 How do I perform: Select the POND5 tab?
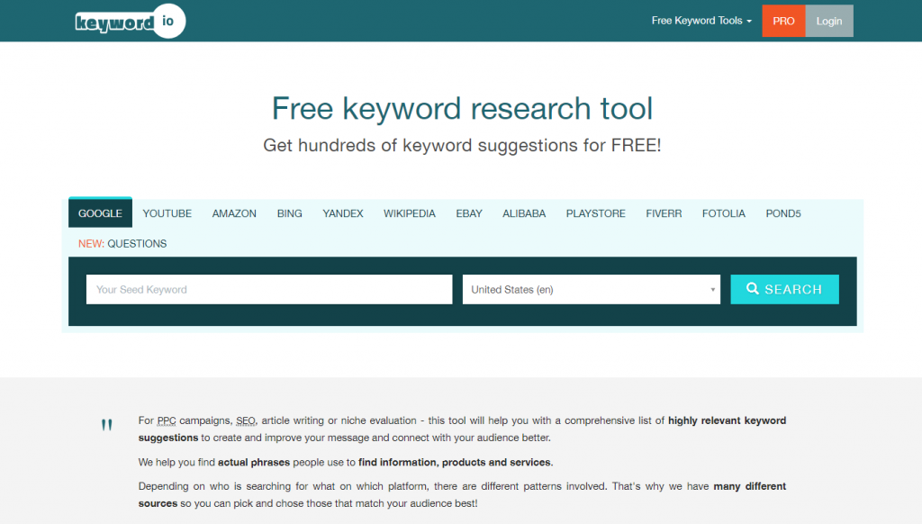pos(783,213)
